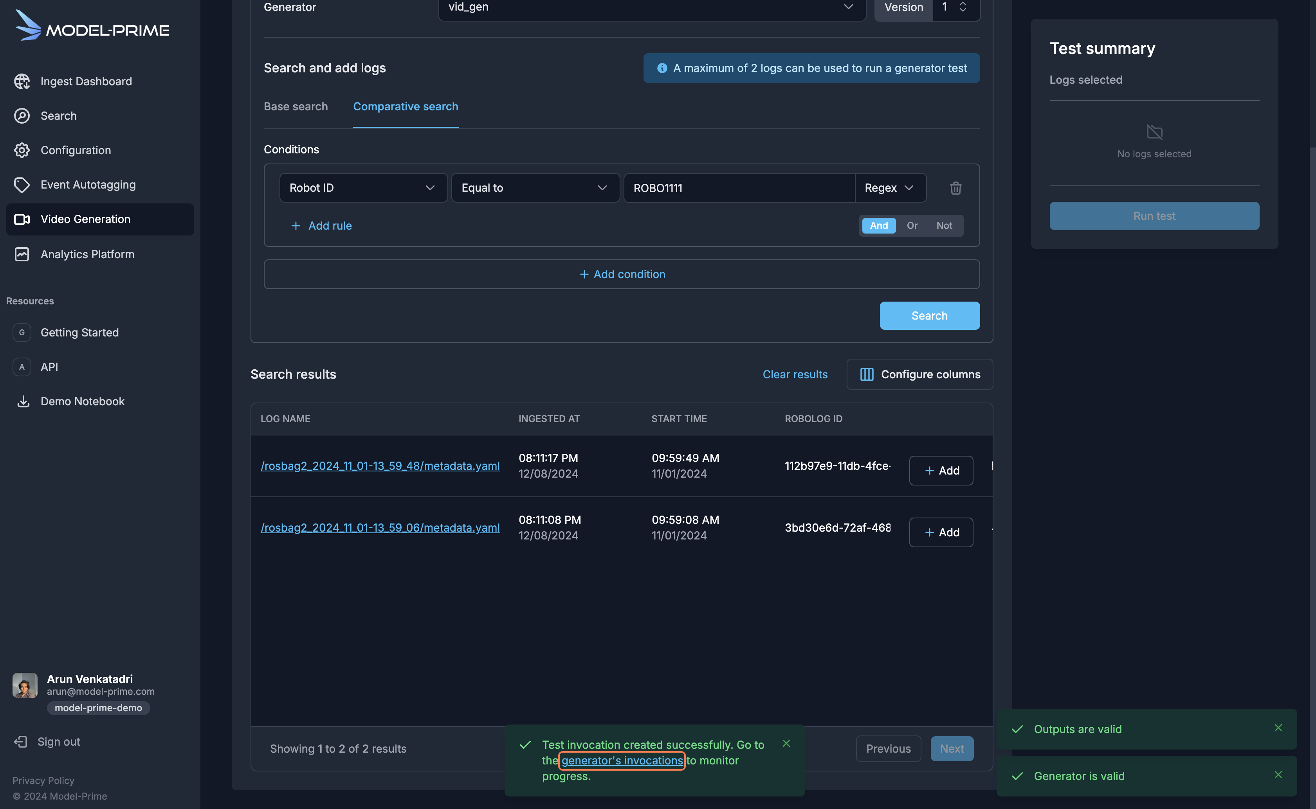The image size is (1316, 809).
Task: Switch to the Comparative search tab
Action: tap(406, 106)
